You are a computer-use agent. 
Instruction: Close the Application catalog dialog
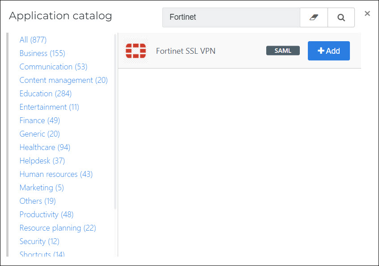pos(367,13)
